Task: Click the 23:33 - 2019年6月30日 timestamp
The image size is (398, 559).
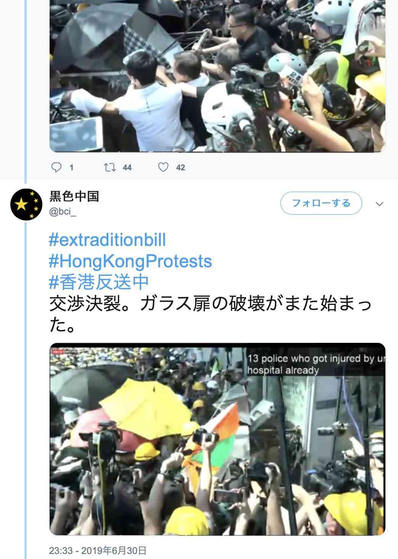Action: (x=98, y=550)
